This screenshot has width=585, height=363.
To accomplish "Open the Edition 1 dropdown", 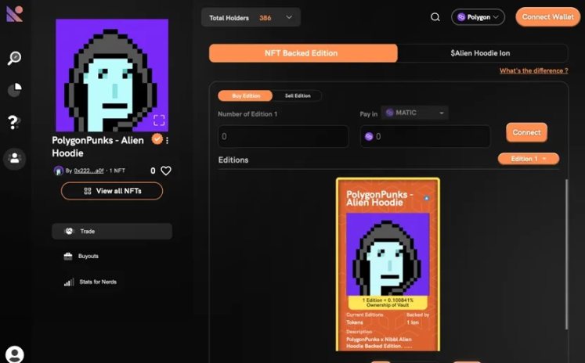I will point(529,159).
